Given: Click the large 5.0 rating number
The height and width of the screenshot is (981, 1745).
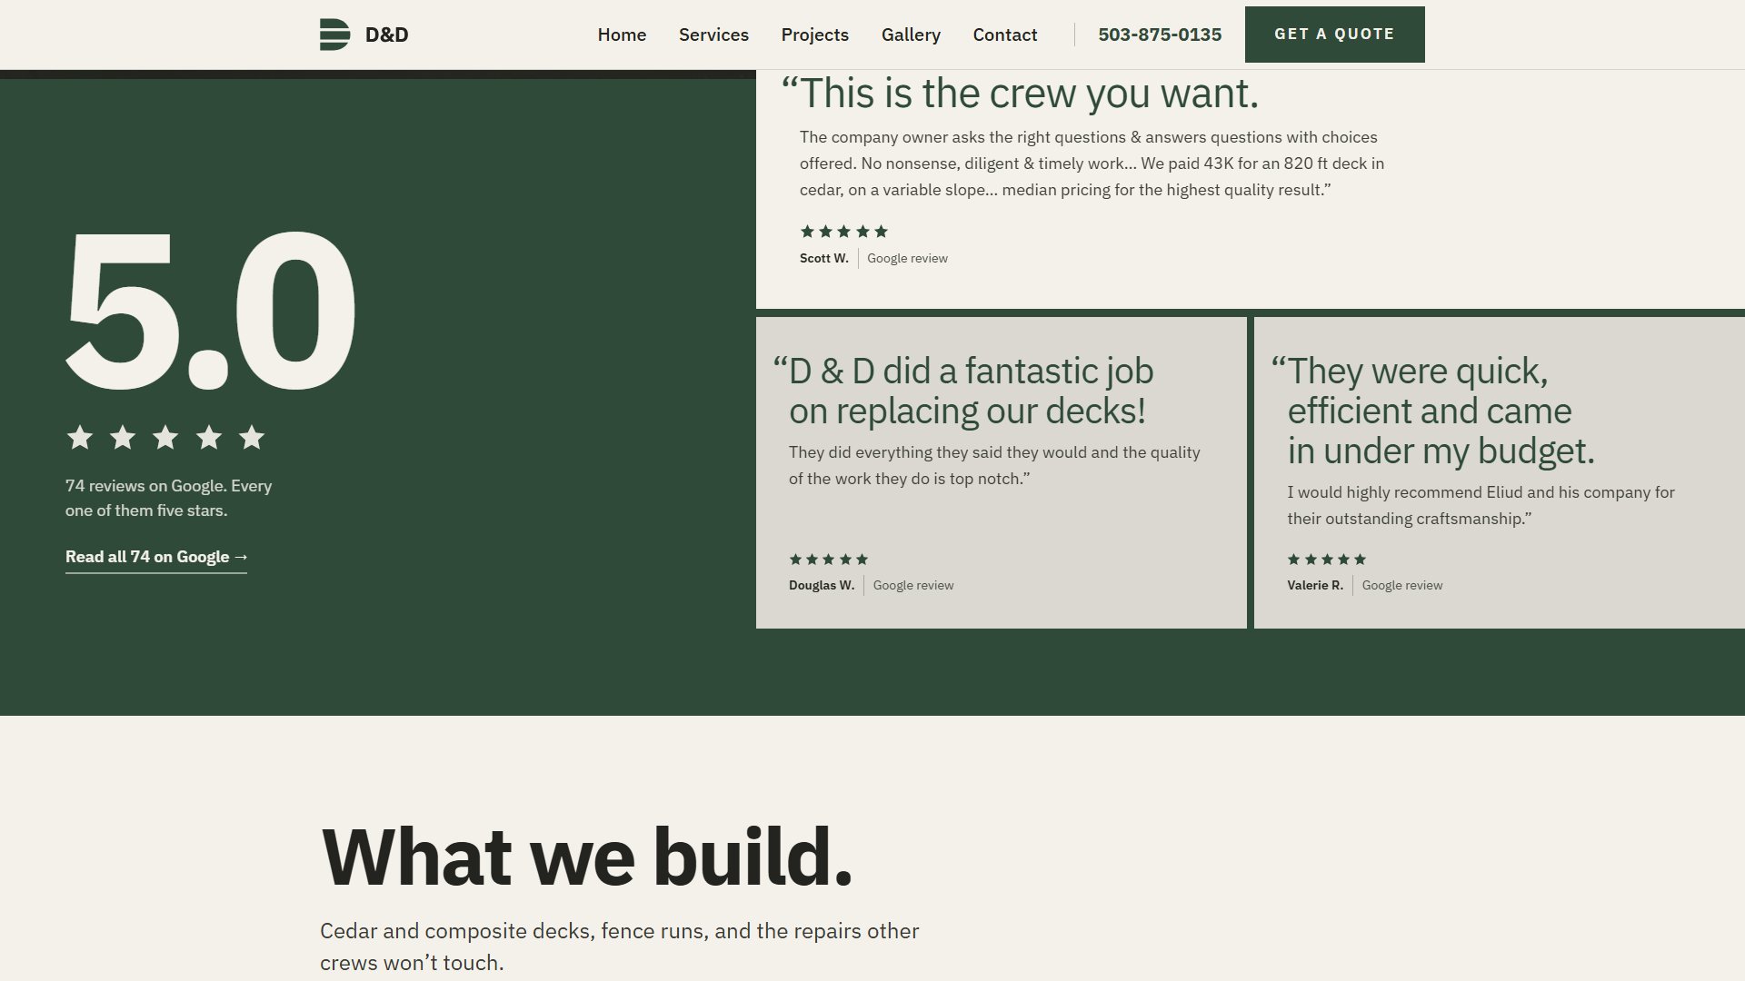Looking at the screenshot, I should click(210, 312).
